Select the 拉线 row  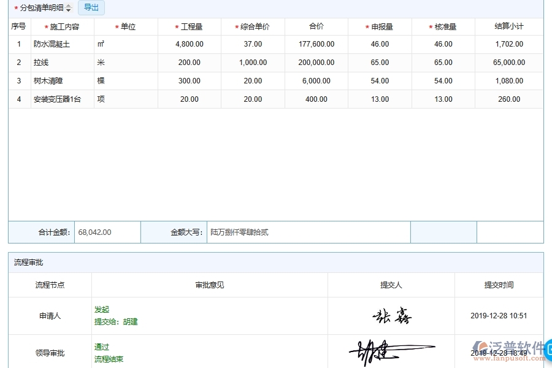[x=53, y=63]
